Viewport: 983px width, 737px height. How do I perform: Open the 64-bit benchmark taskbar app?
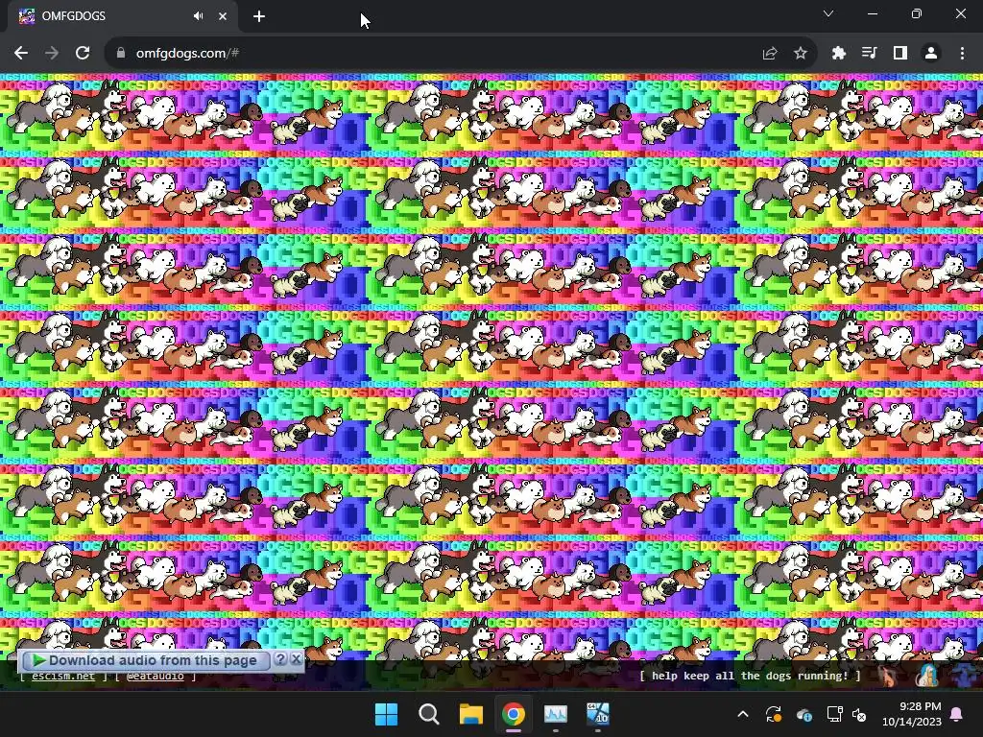(x=598, y=714)
